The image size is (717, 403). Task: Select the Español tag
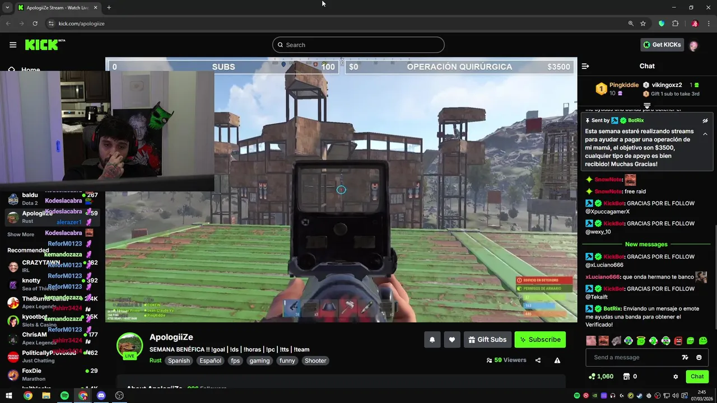click(x=211, y=360)
